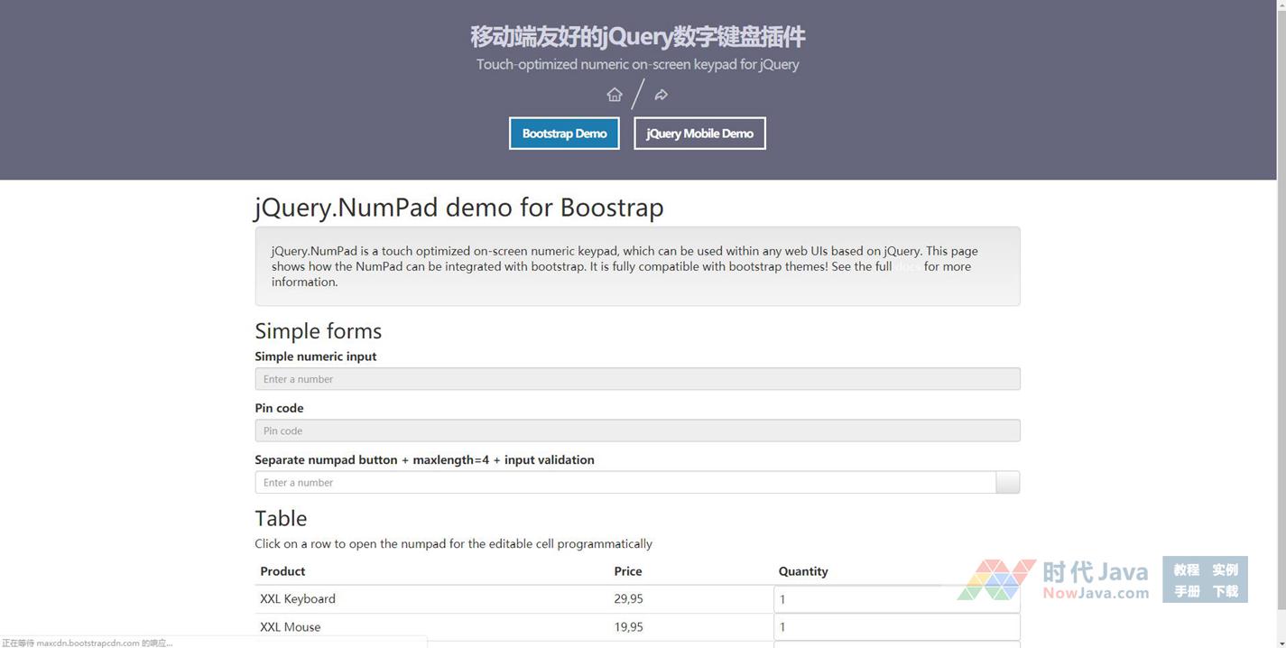
Task: Edit quantity field for XXL Keyboard
Action: 896,599
